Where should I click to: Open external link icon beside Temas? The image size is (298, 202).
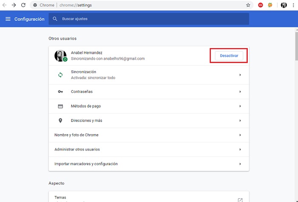coord(240,200)
